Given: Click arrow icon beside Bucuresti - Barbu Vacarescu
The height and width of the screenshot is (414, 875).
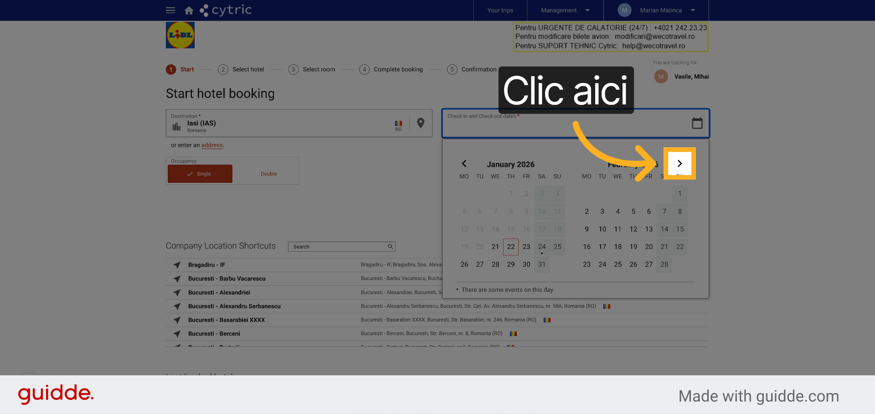Looking at the screenshot, I should coord(177,279).
